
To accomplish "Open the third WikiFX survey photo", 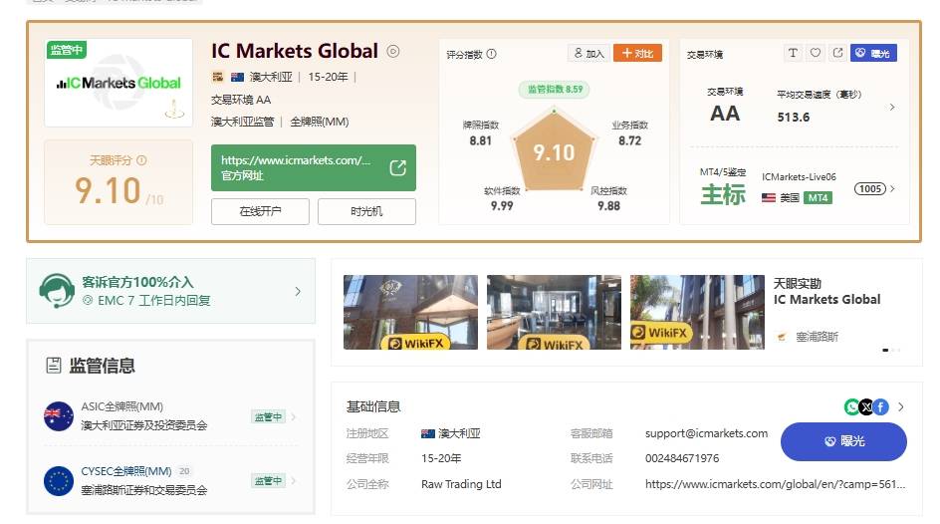I will click(697, 313).
